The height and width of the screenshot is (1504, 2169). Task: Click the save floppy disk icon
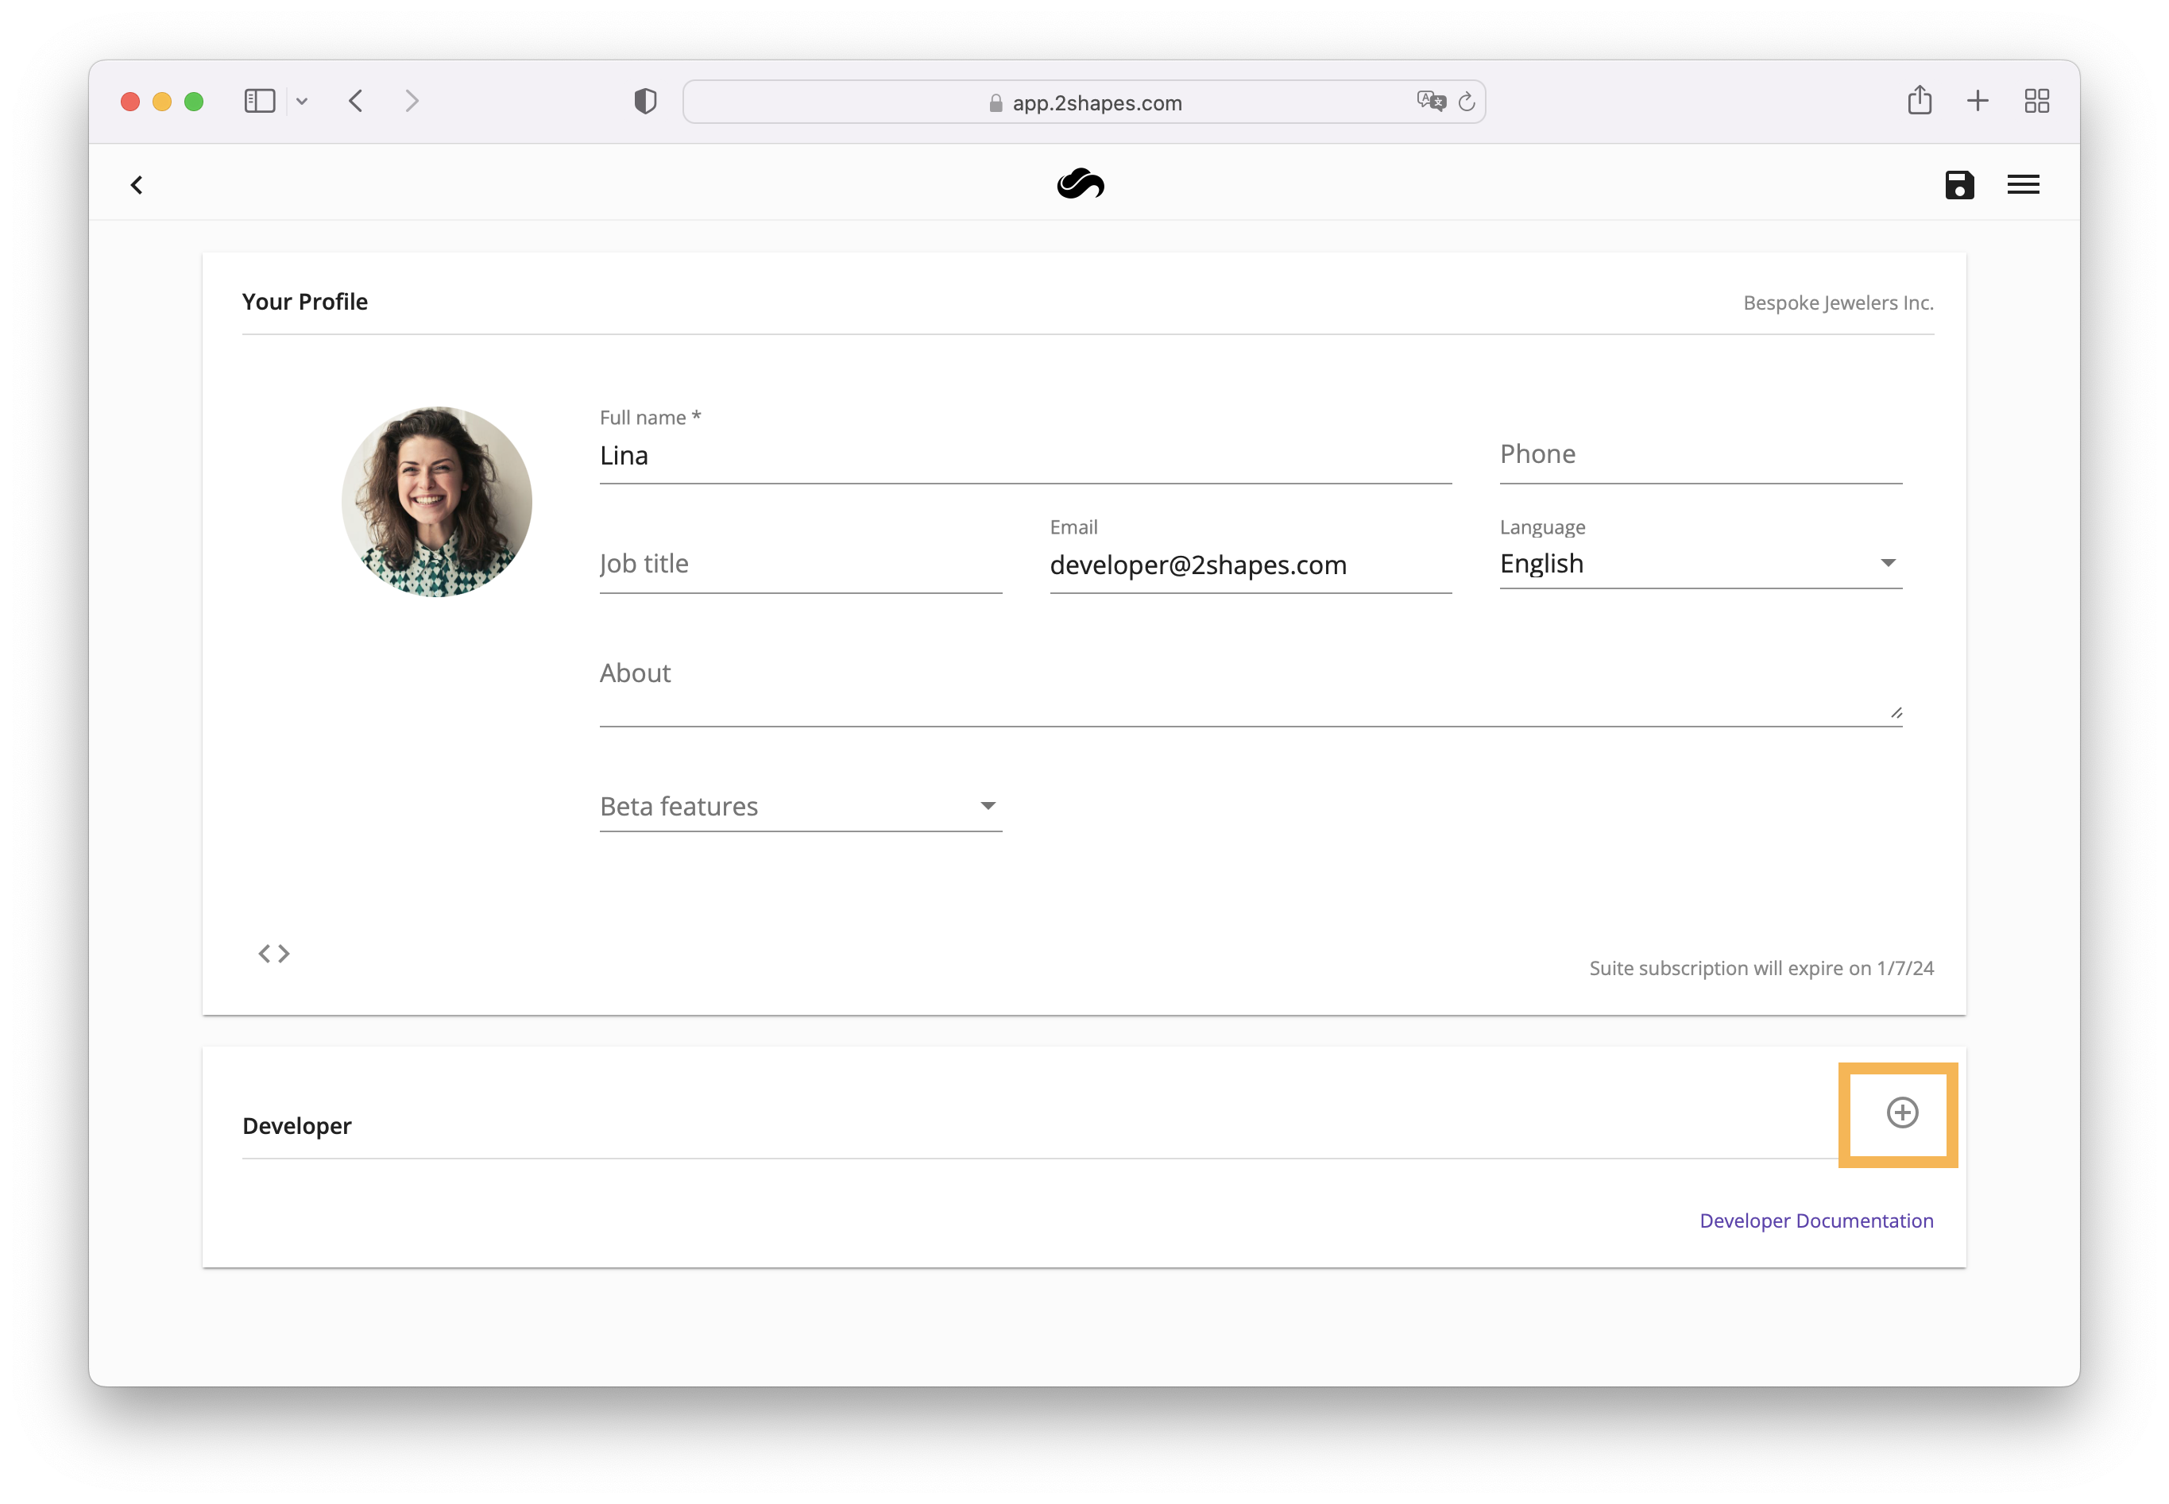[x=1958, y=185]
